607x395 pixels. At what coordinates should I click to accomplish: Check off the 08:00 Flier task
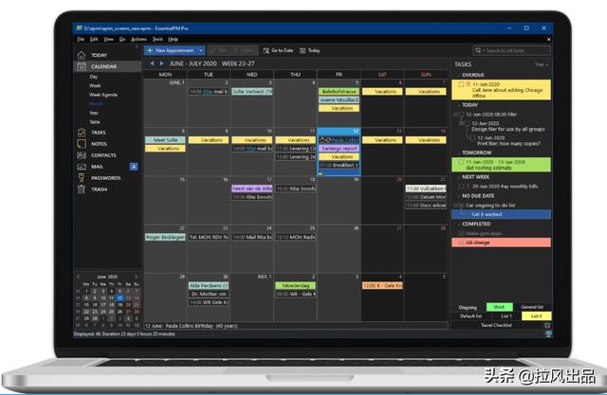(461, 115)
